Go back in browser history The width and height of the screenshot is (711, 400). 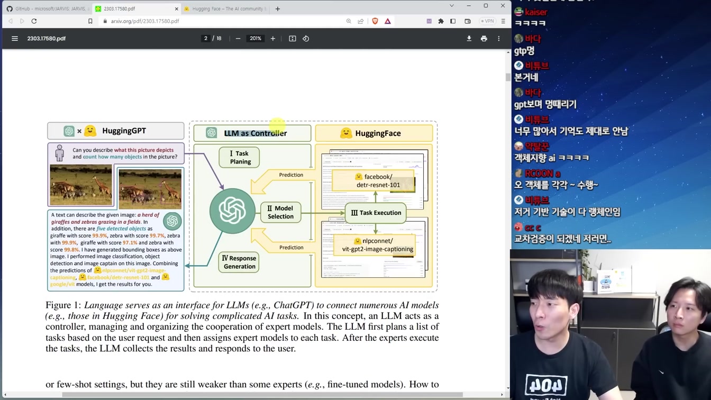pyautogui.click(x=10, y=21)
